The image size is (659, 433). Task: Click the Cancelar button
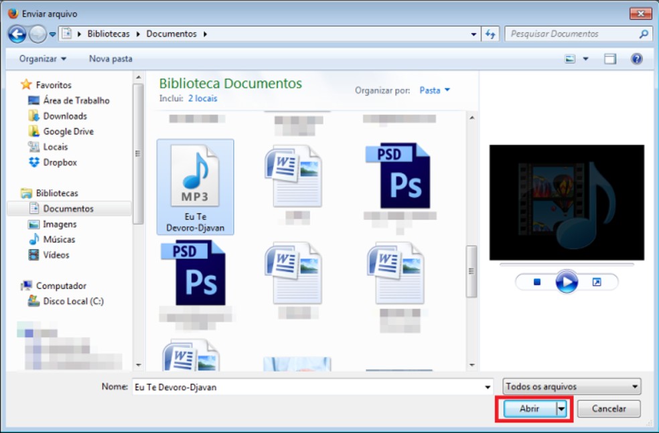click(x=608, y=408)
